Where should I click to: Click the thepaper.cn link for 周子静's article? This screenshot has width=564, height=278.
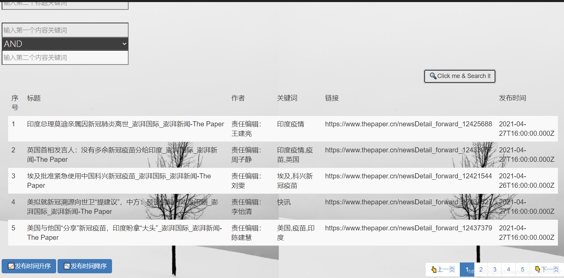[408, 150]
